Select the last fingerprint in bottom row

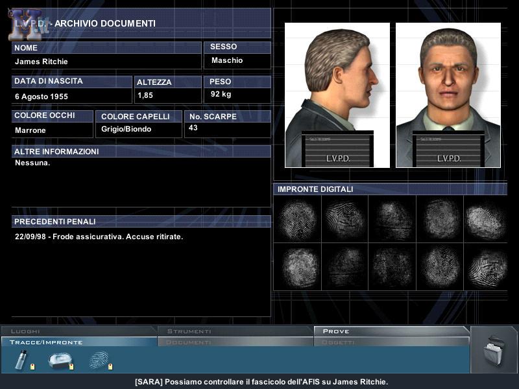(485, 266)
